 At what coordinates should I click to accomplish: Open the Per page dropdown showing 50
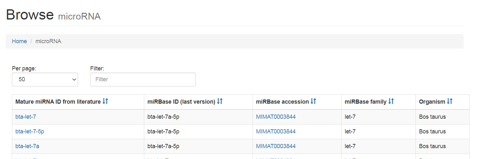[x=45, y=79]
